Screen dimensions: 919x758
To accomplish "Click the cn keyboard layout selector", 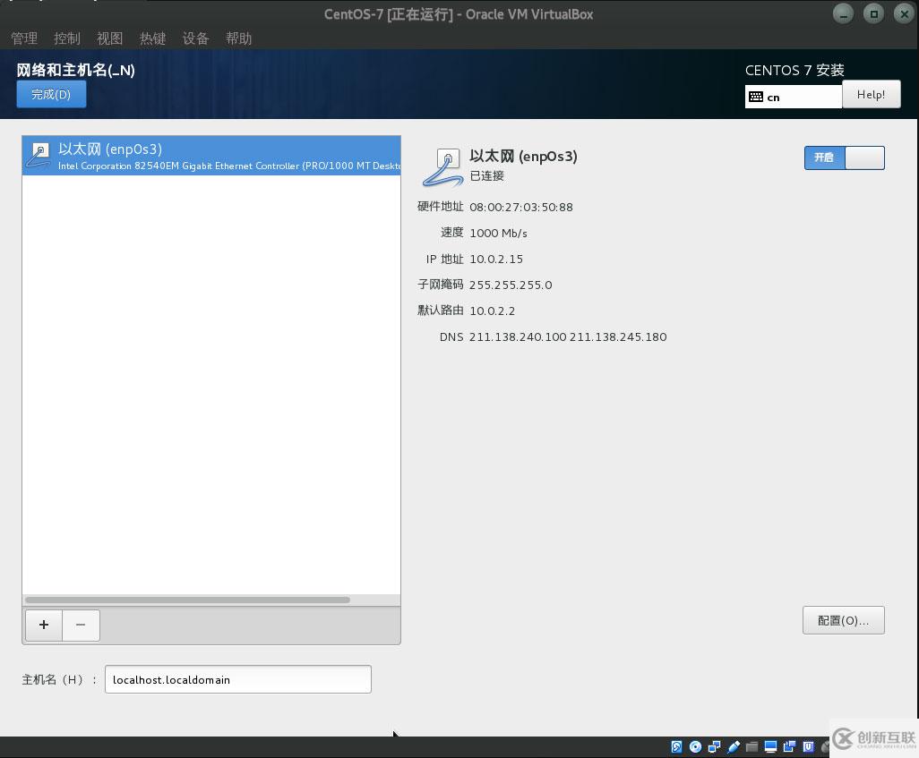I will [x=794, y=97].
